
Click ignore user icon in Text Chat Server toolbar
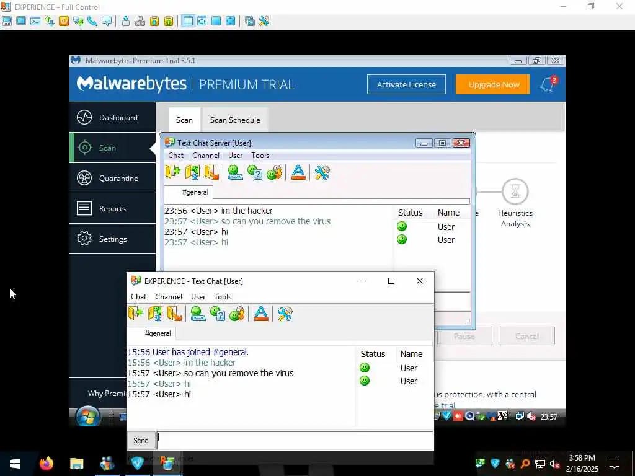274,172
